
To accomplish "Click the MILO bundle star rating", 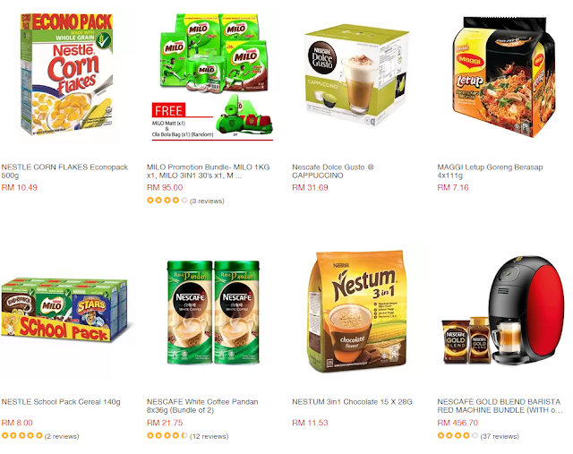I will (167, 201).
